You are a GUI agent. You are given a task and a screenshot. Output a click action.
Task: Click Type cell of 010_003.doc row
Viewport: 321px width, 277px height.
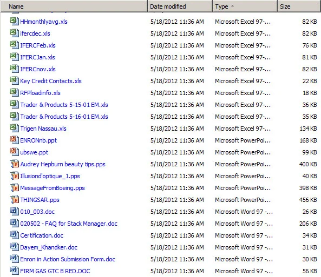(x=244, y=212)
